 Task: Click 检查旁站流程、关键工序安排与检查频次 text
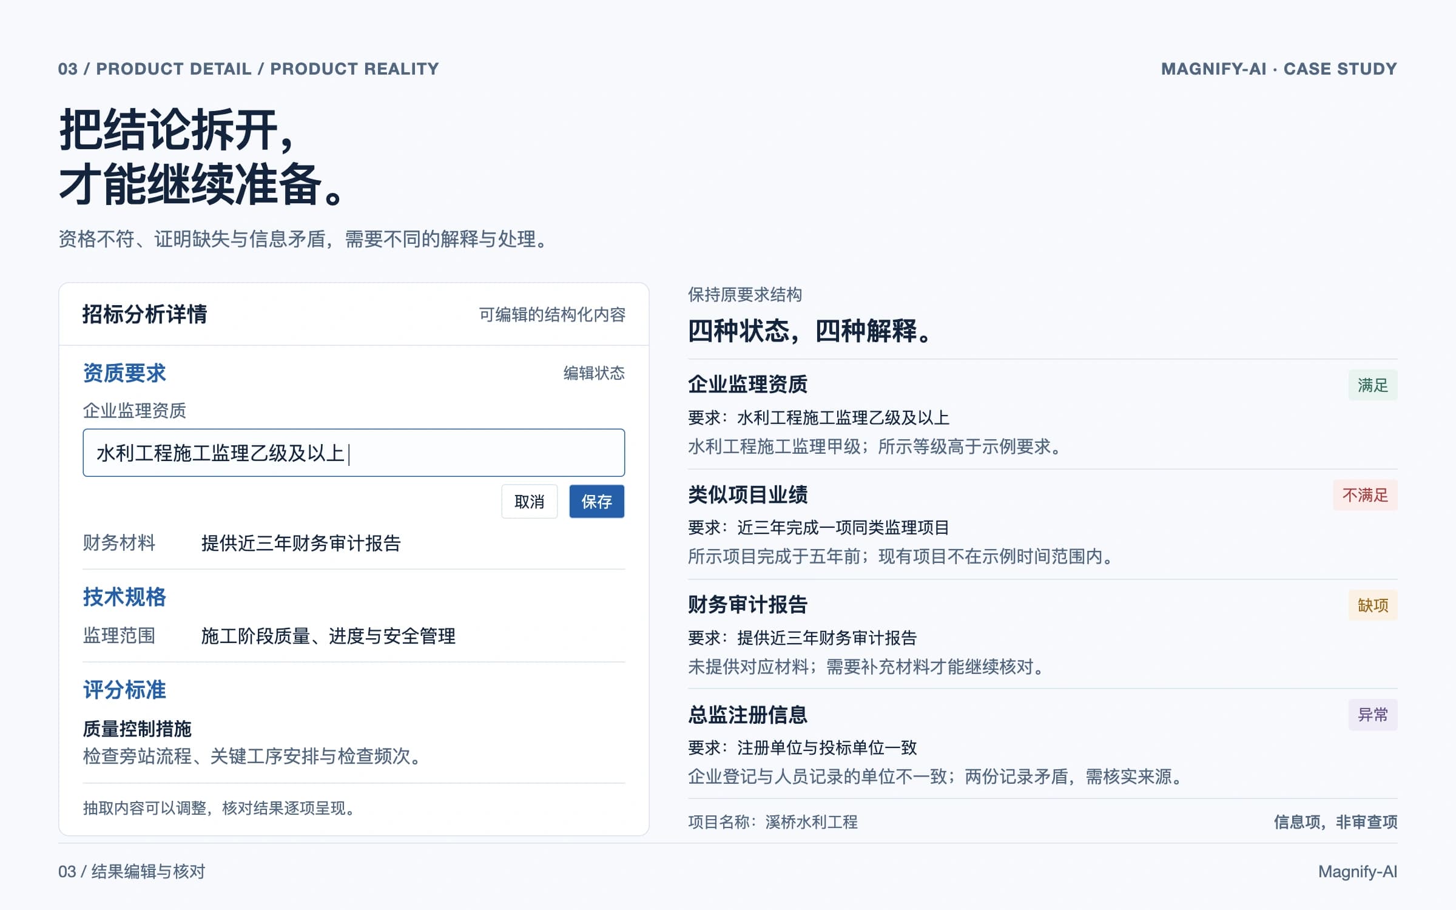252,756
